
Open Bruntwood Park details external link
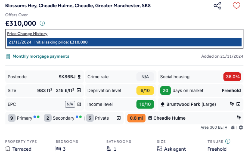coord(238,104)
